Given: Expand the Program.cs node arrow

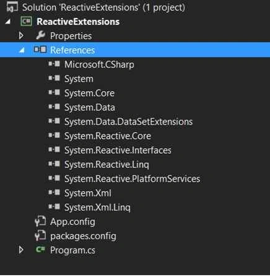Looking at the screenshot, I should 21,250.
